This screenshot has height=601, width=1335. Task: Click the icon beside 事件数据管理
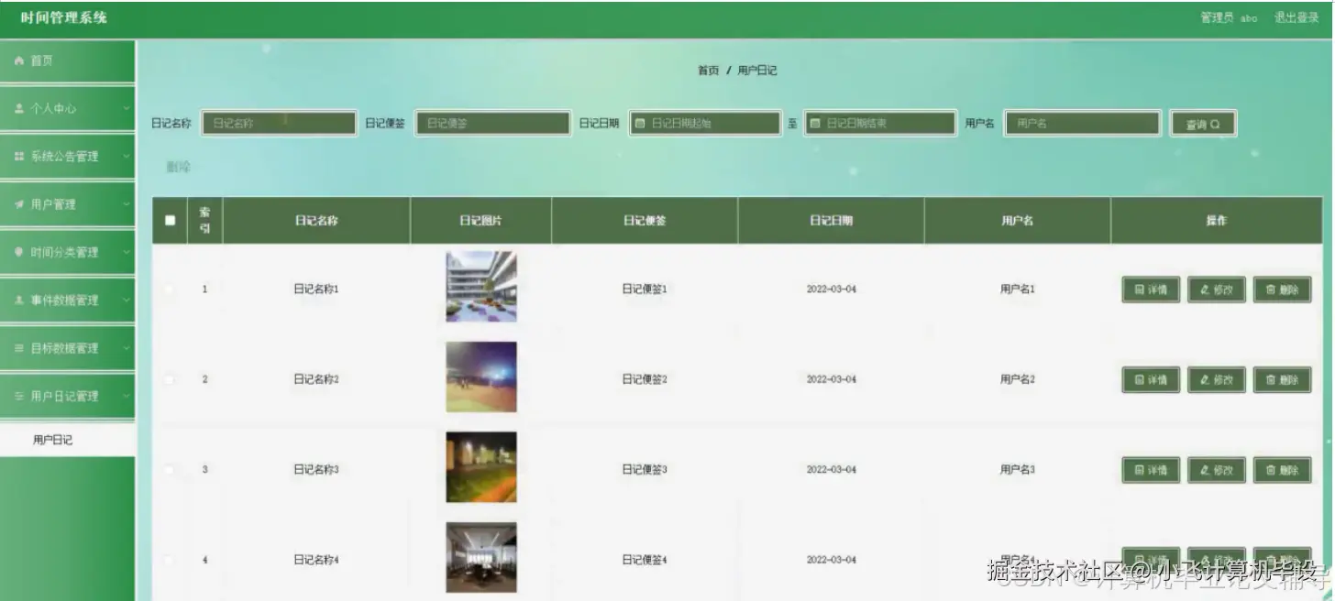click(19, 300)
